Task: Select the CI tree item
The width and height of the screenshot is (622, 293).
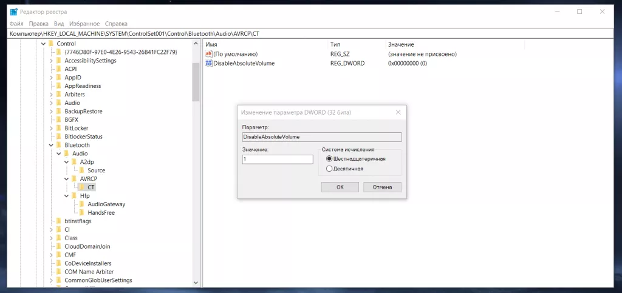Action: [67, 230]
